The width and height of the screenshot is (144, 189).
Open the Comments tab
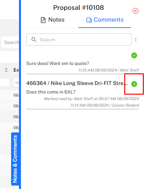coord(105,20)
